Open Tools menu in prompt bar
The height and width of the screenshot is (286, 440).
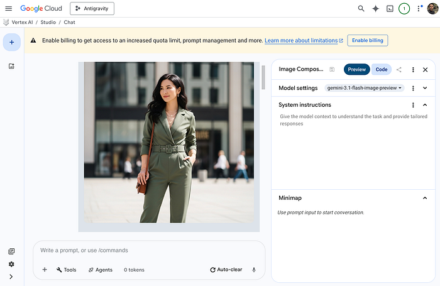tap(67, 270)
